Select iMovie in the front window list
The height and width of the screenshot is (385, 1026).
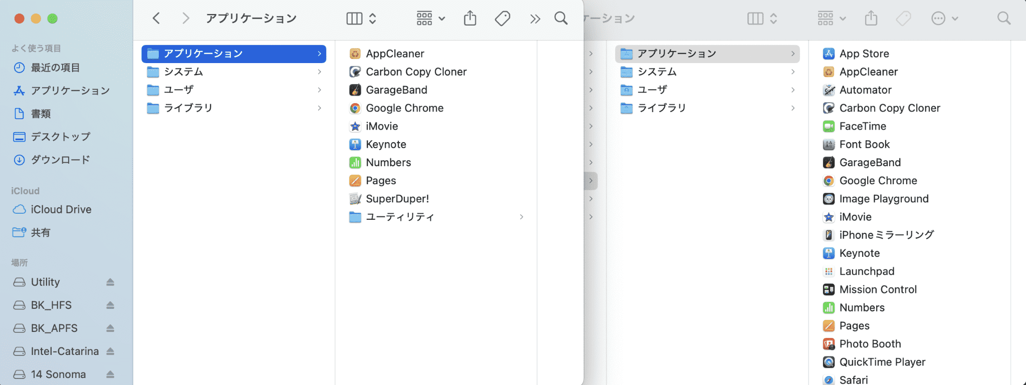pos(373,126)
